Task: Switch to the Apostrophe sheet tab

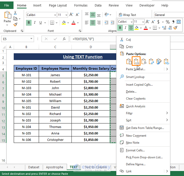Action: (55, 167)
